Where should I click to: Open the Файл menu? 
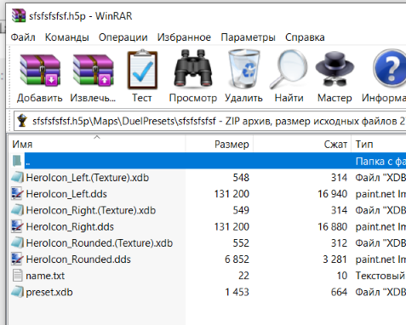click(x=23, y=37)
